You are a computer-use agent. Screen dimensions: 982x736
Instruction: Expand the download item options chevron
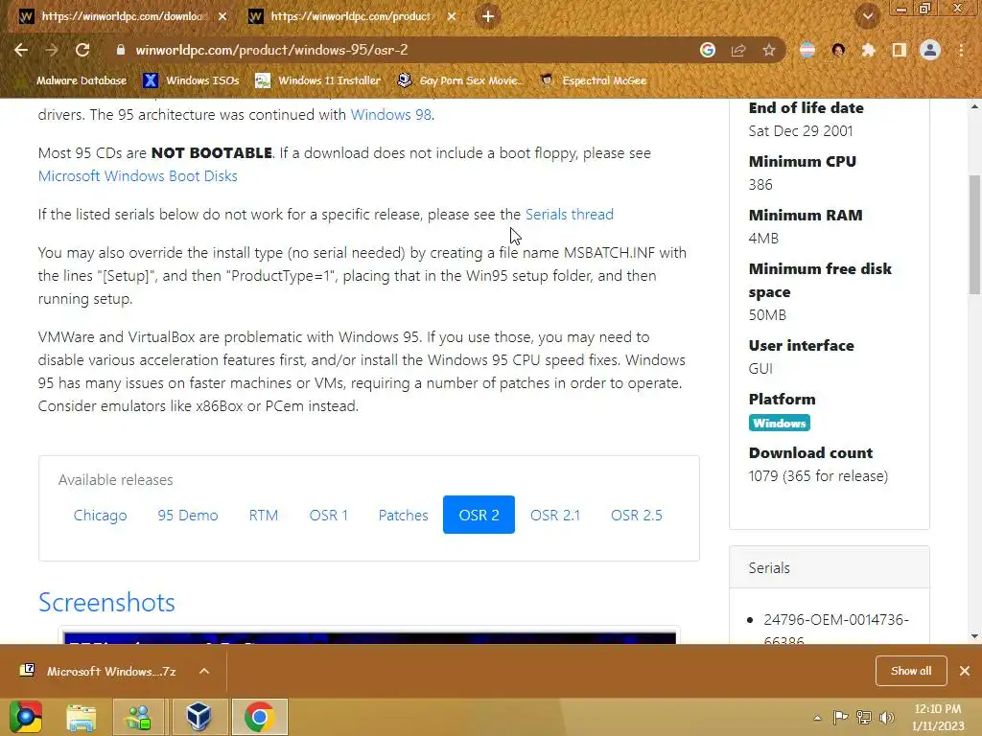click(204, 671)
